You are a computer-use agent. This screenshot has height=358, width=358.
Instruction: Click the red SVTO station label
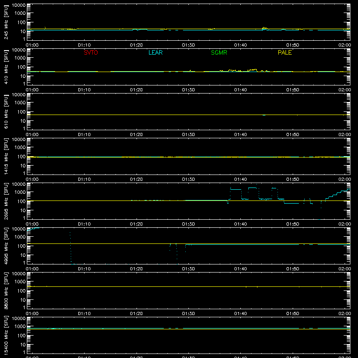[91, 52]
